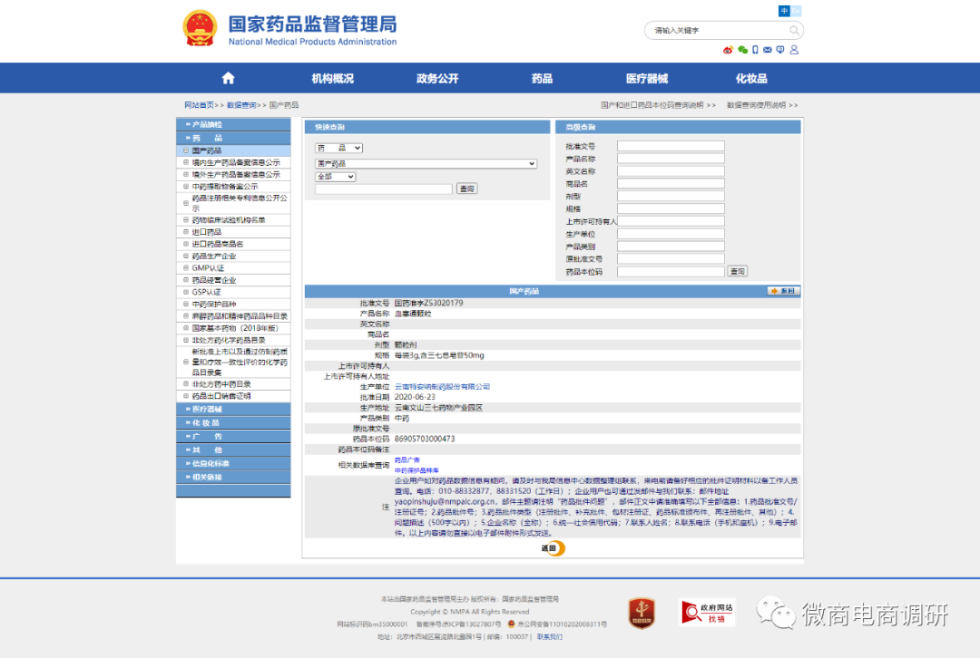Screen dimensions: 980x658
Task: Click 查询 in the advanced search panel
Action: click(738, 272)
